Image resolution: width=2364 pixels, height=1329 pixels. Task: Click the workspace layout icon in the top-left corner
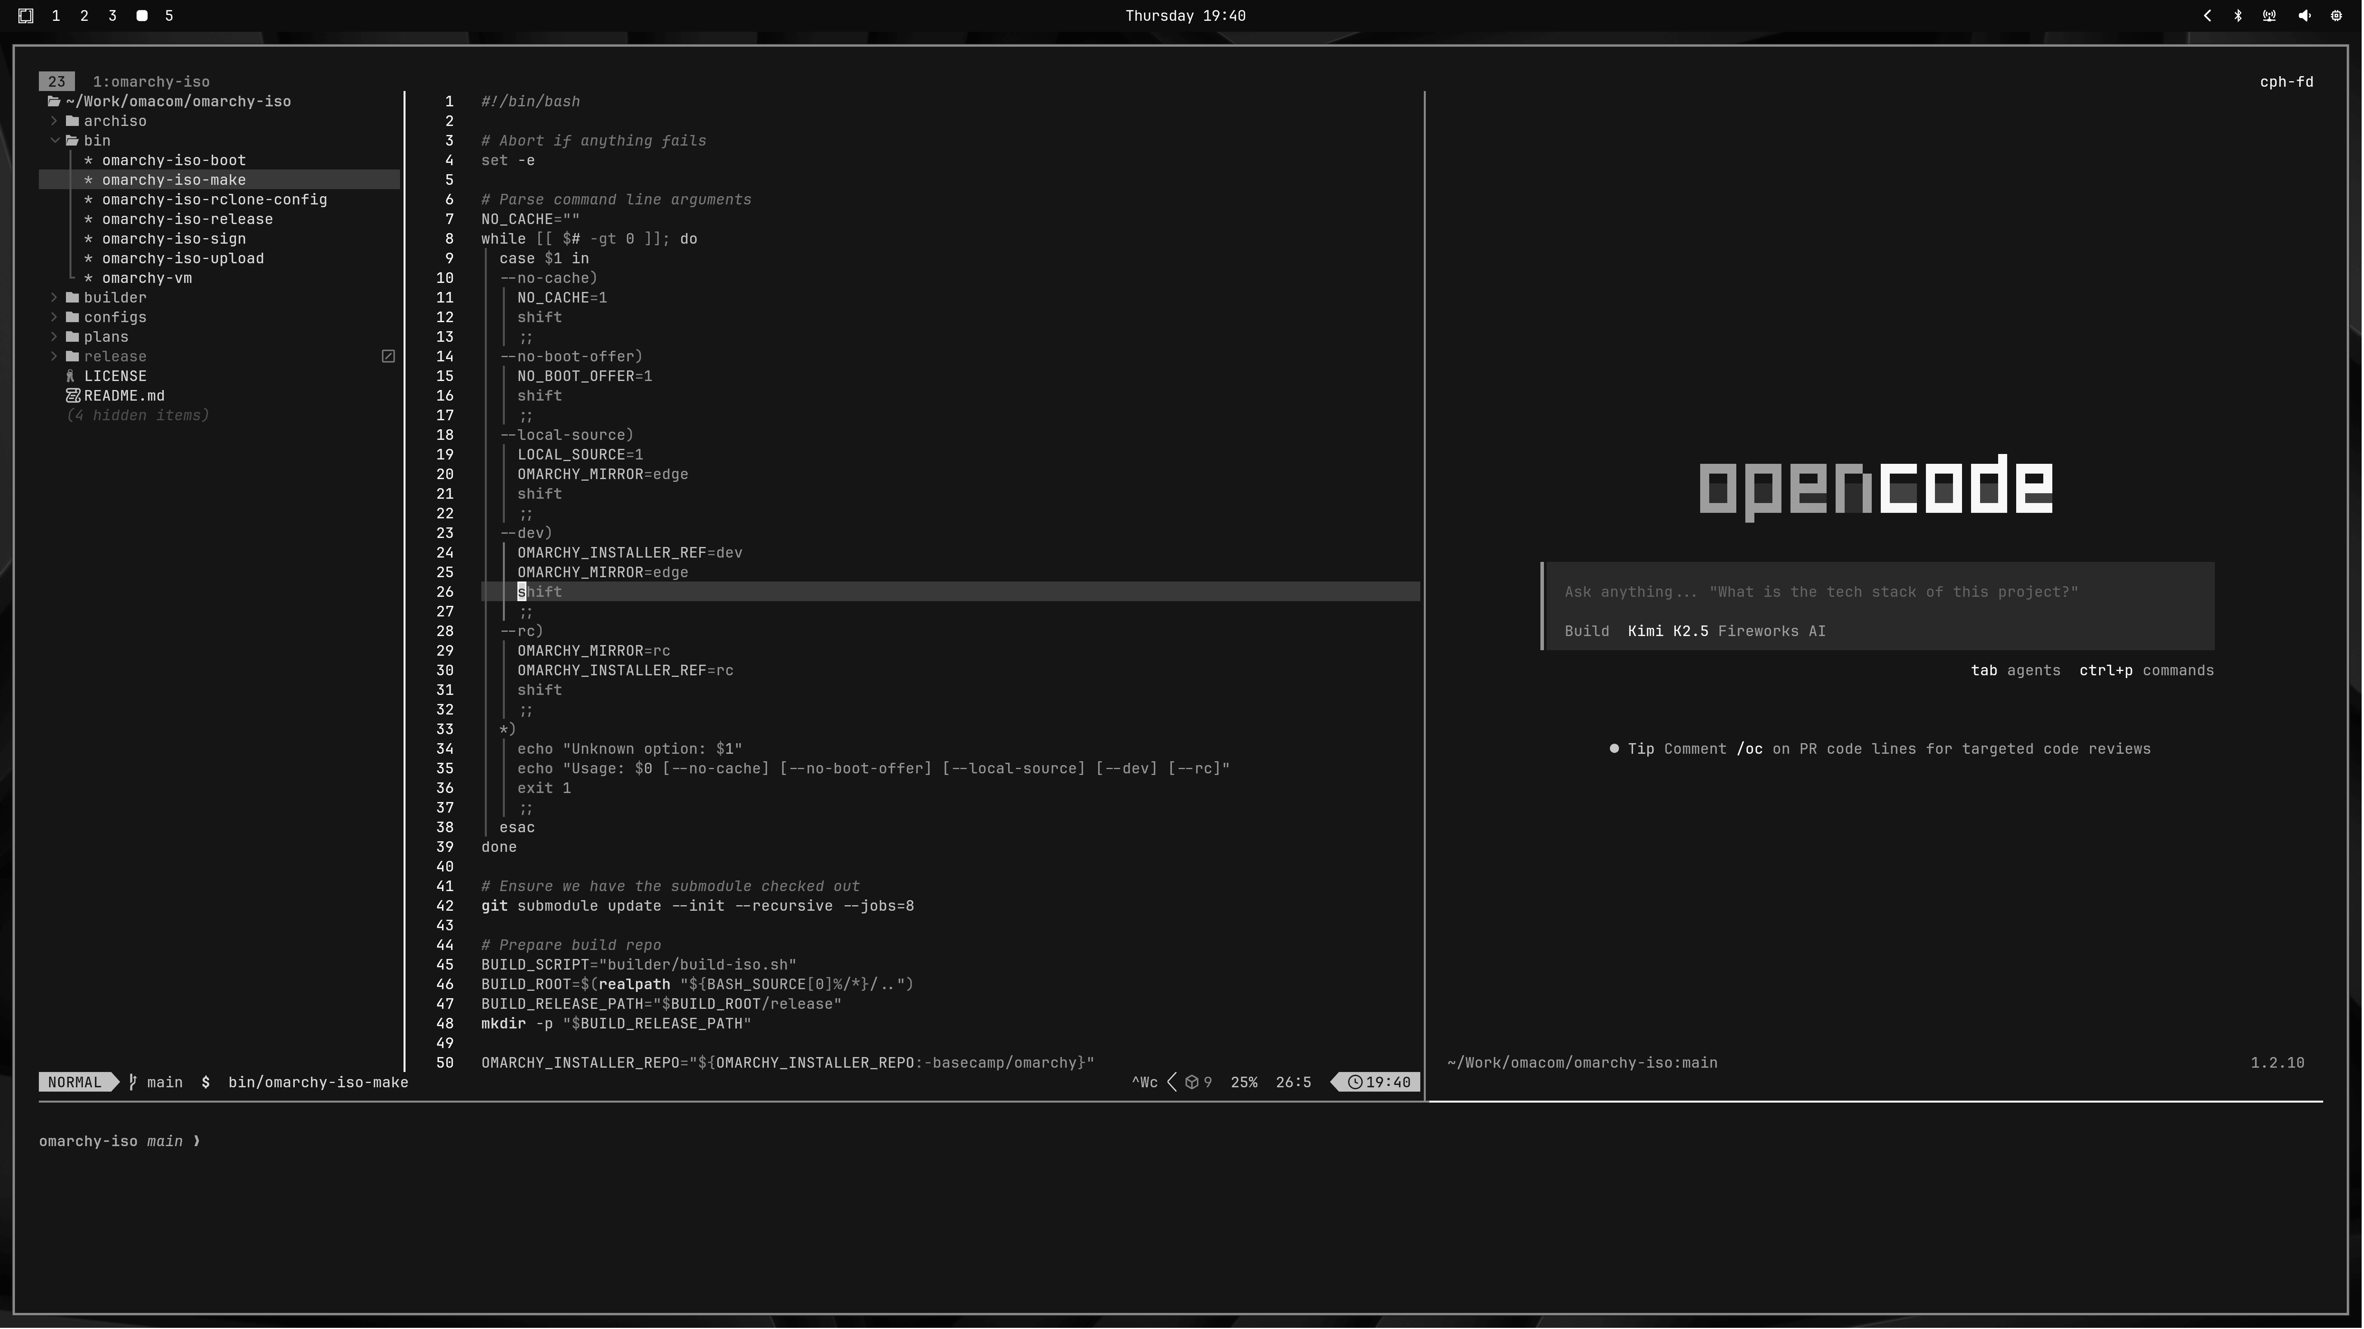pyautogui.click(x=26, y=16)
